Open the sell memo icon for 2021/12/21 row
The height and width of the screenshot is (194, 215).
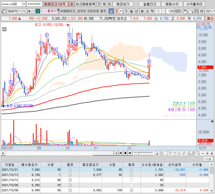131,170
